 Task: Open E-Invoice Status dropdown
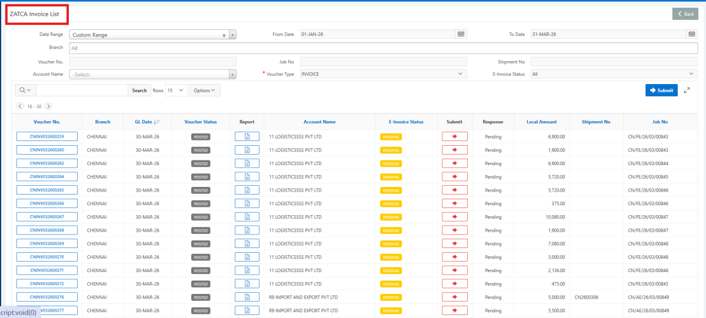pyautogui.click(x=614, y=74)
